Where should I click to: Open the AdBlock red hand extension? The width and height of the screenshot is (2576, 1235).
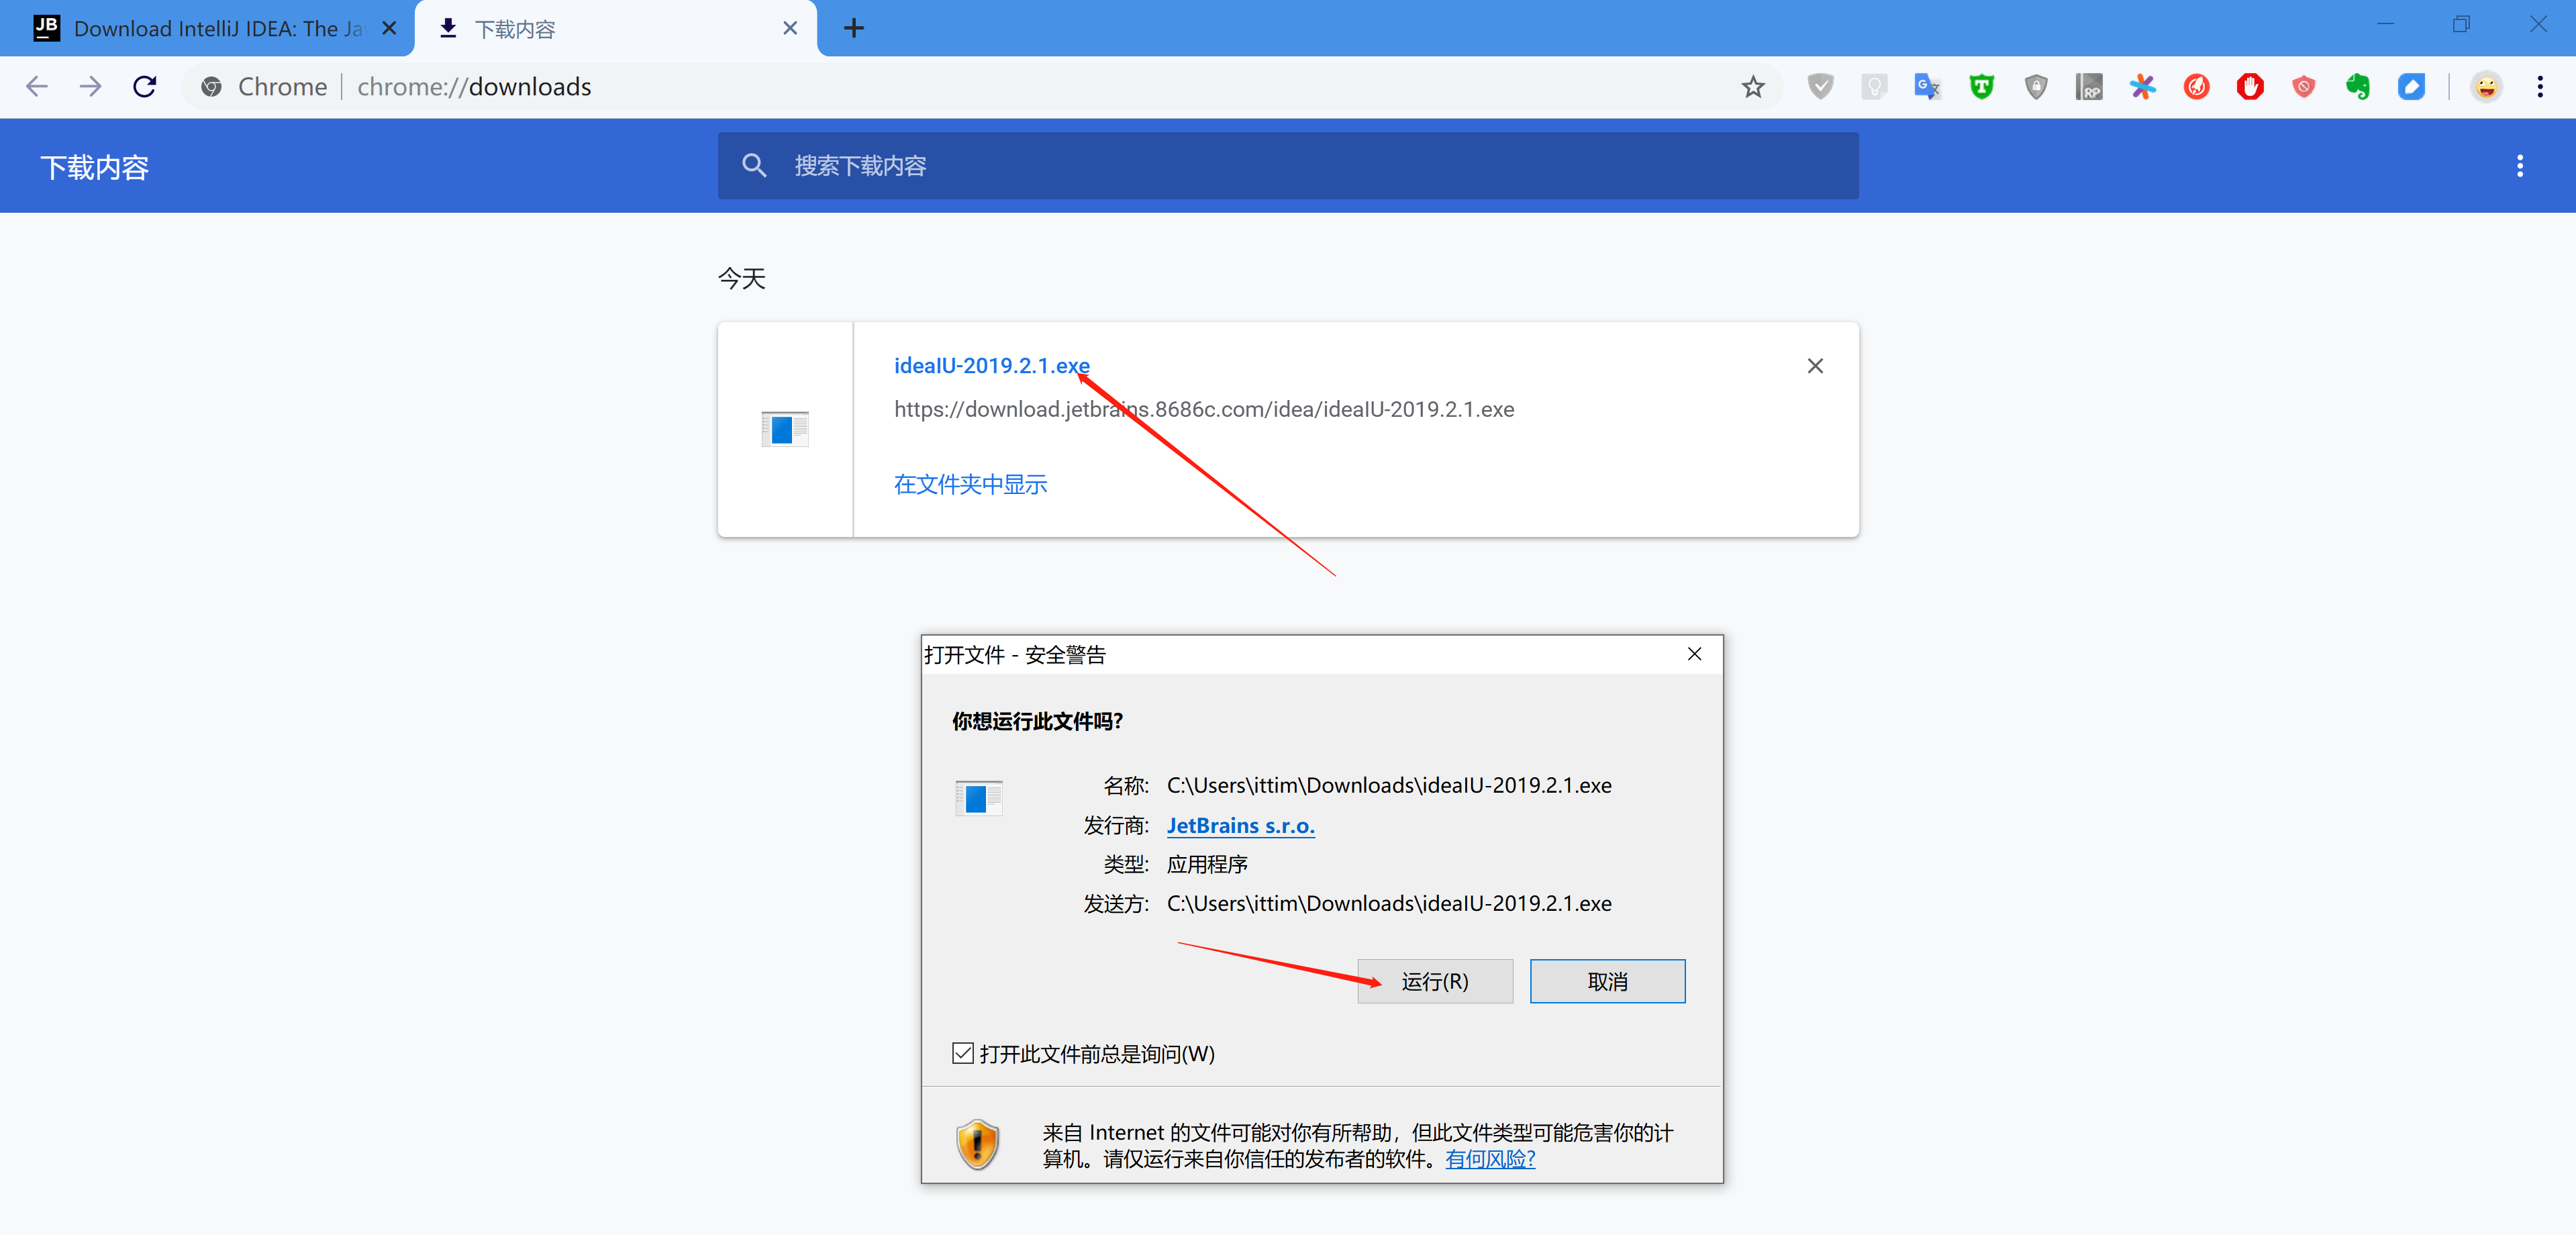tap(2251, 87)
